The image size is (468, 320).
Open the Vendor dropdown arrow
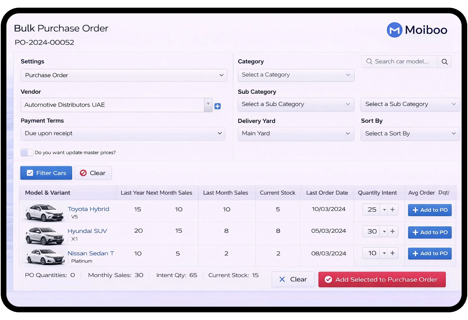click(208, 105)
